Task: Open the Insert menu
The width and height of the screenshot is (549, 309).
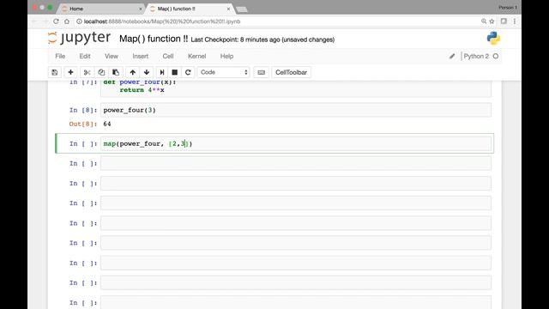Action: [140, 56]
